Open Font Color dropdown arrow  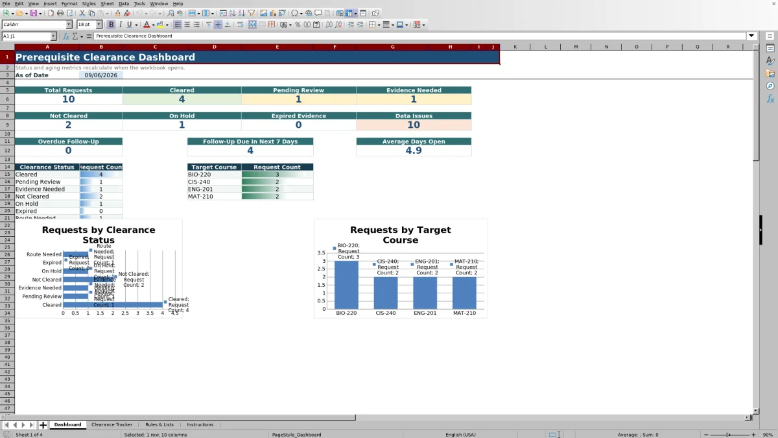[153, 25]
